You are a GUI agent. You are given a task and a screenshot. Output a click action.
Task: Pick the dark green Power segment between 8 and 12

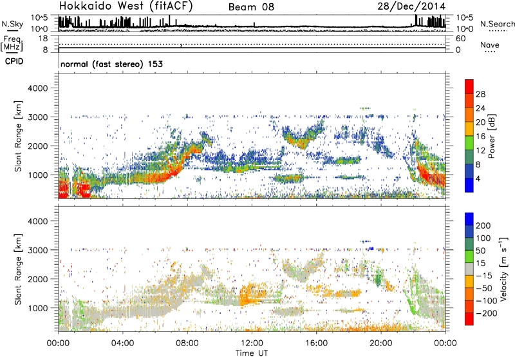click(x=469, y=157)
